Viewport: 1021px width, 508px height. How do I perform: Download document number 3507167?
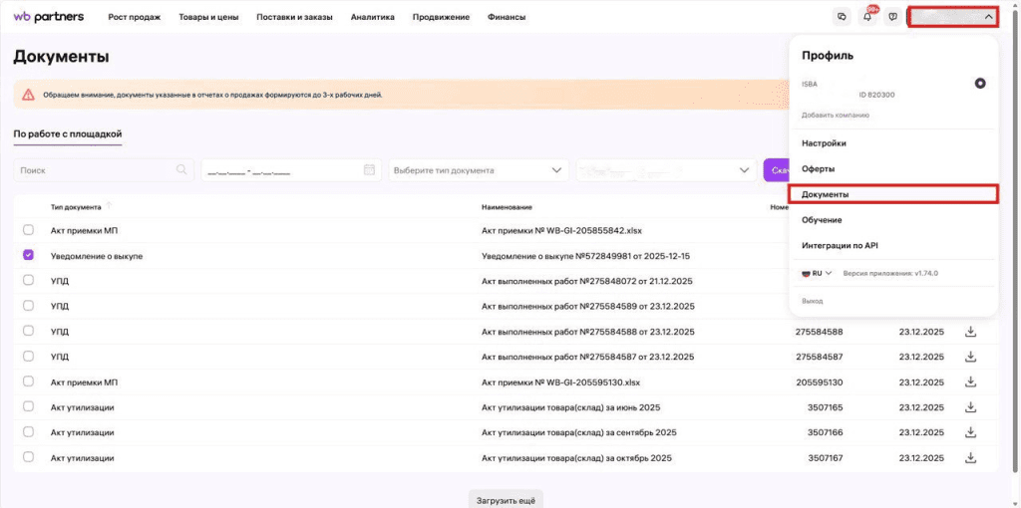(x=970, y=457)
